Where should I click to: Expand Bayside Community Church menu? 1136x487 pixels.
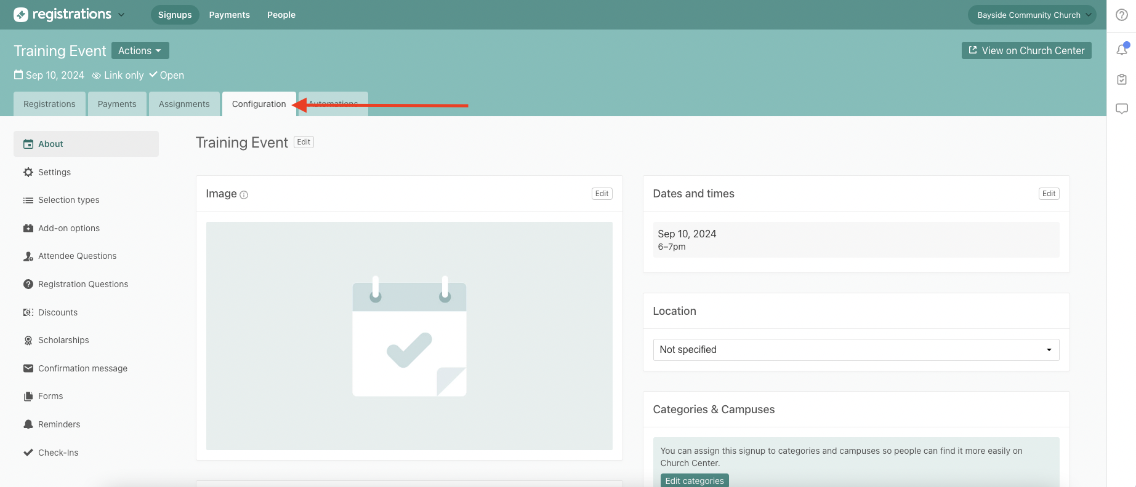pyautogui.click(x=1031, y=15)
